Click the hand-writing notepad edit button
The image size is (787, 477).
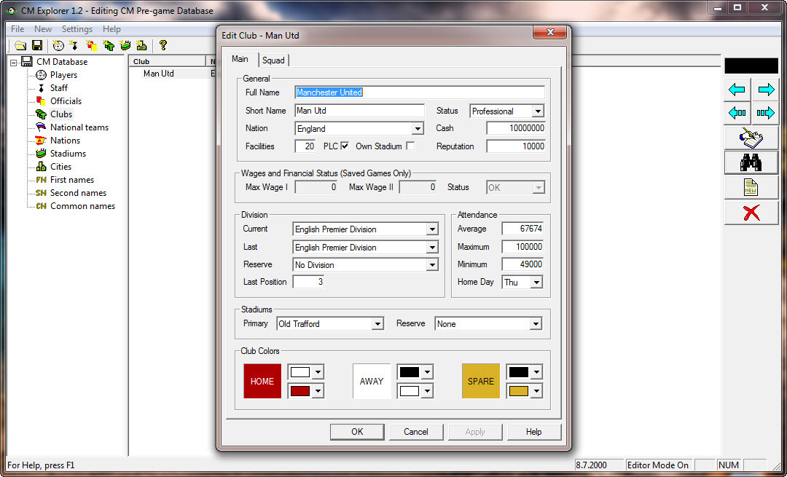(751, 138)
